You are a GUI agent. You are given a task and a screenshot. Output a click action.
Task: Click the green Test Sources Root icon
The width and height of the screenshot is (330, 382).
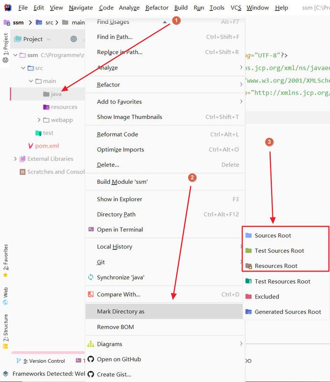[248, 251]
